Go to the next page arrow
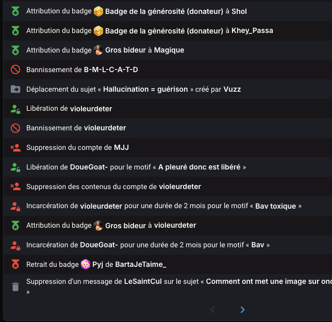 point(243,310)
